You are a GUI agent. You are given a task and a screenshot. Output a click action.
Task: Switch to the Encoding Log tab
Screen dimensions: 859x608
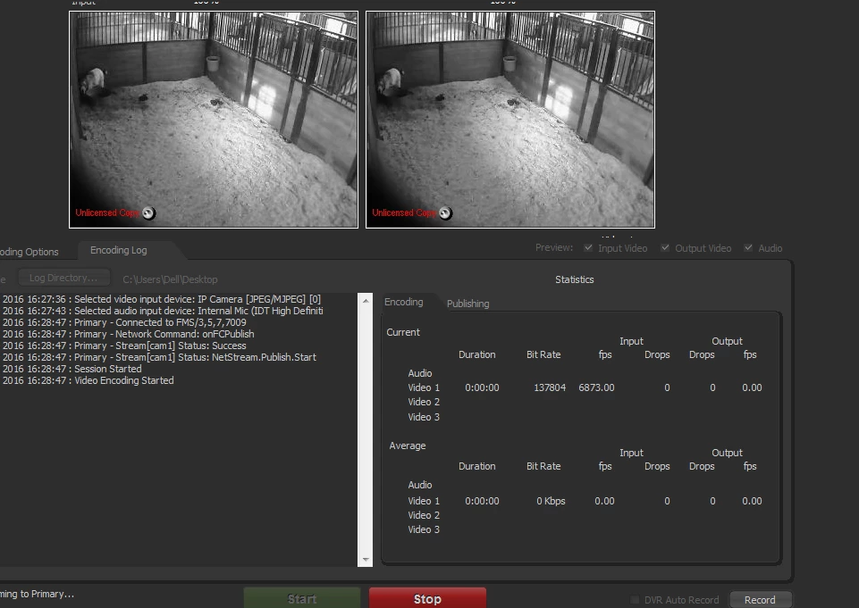(119, 250)
